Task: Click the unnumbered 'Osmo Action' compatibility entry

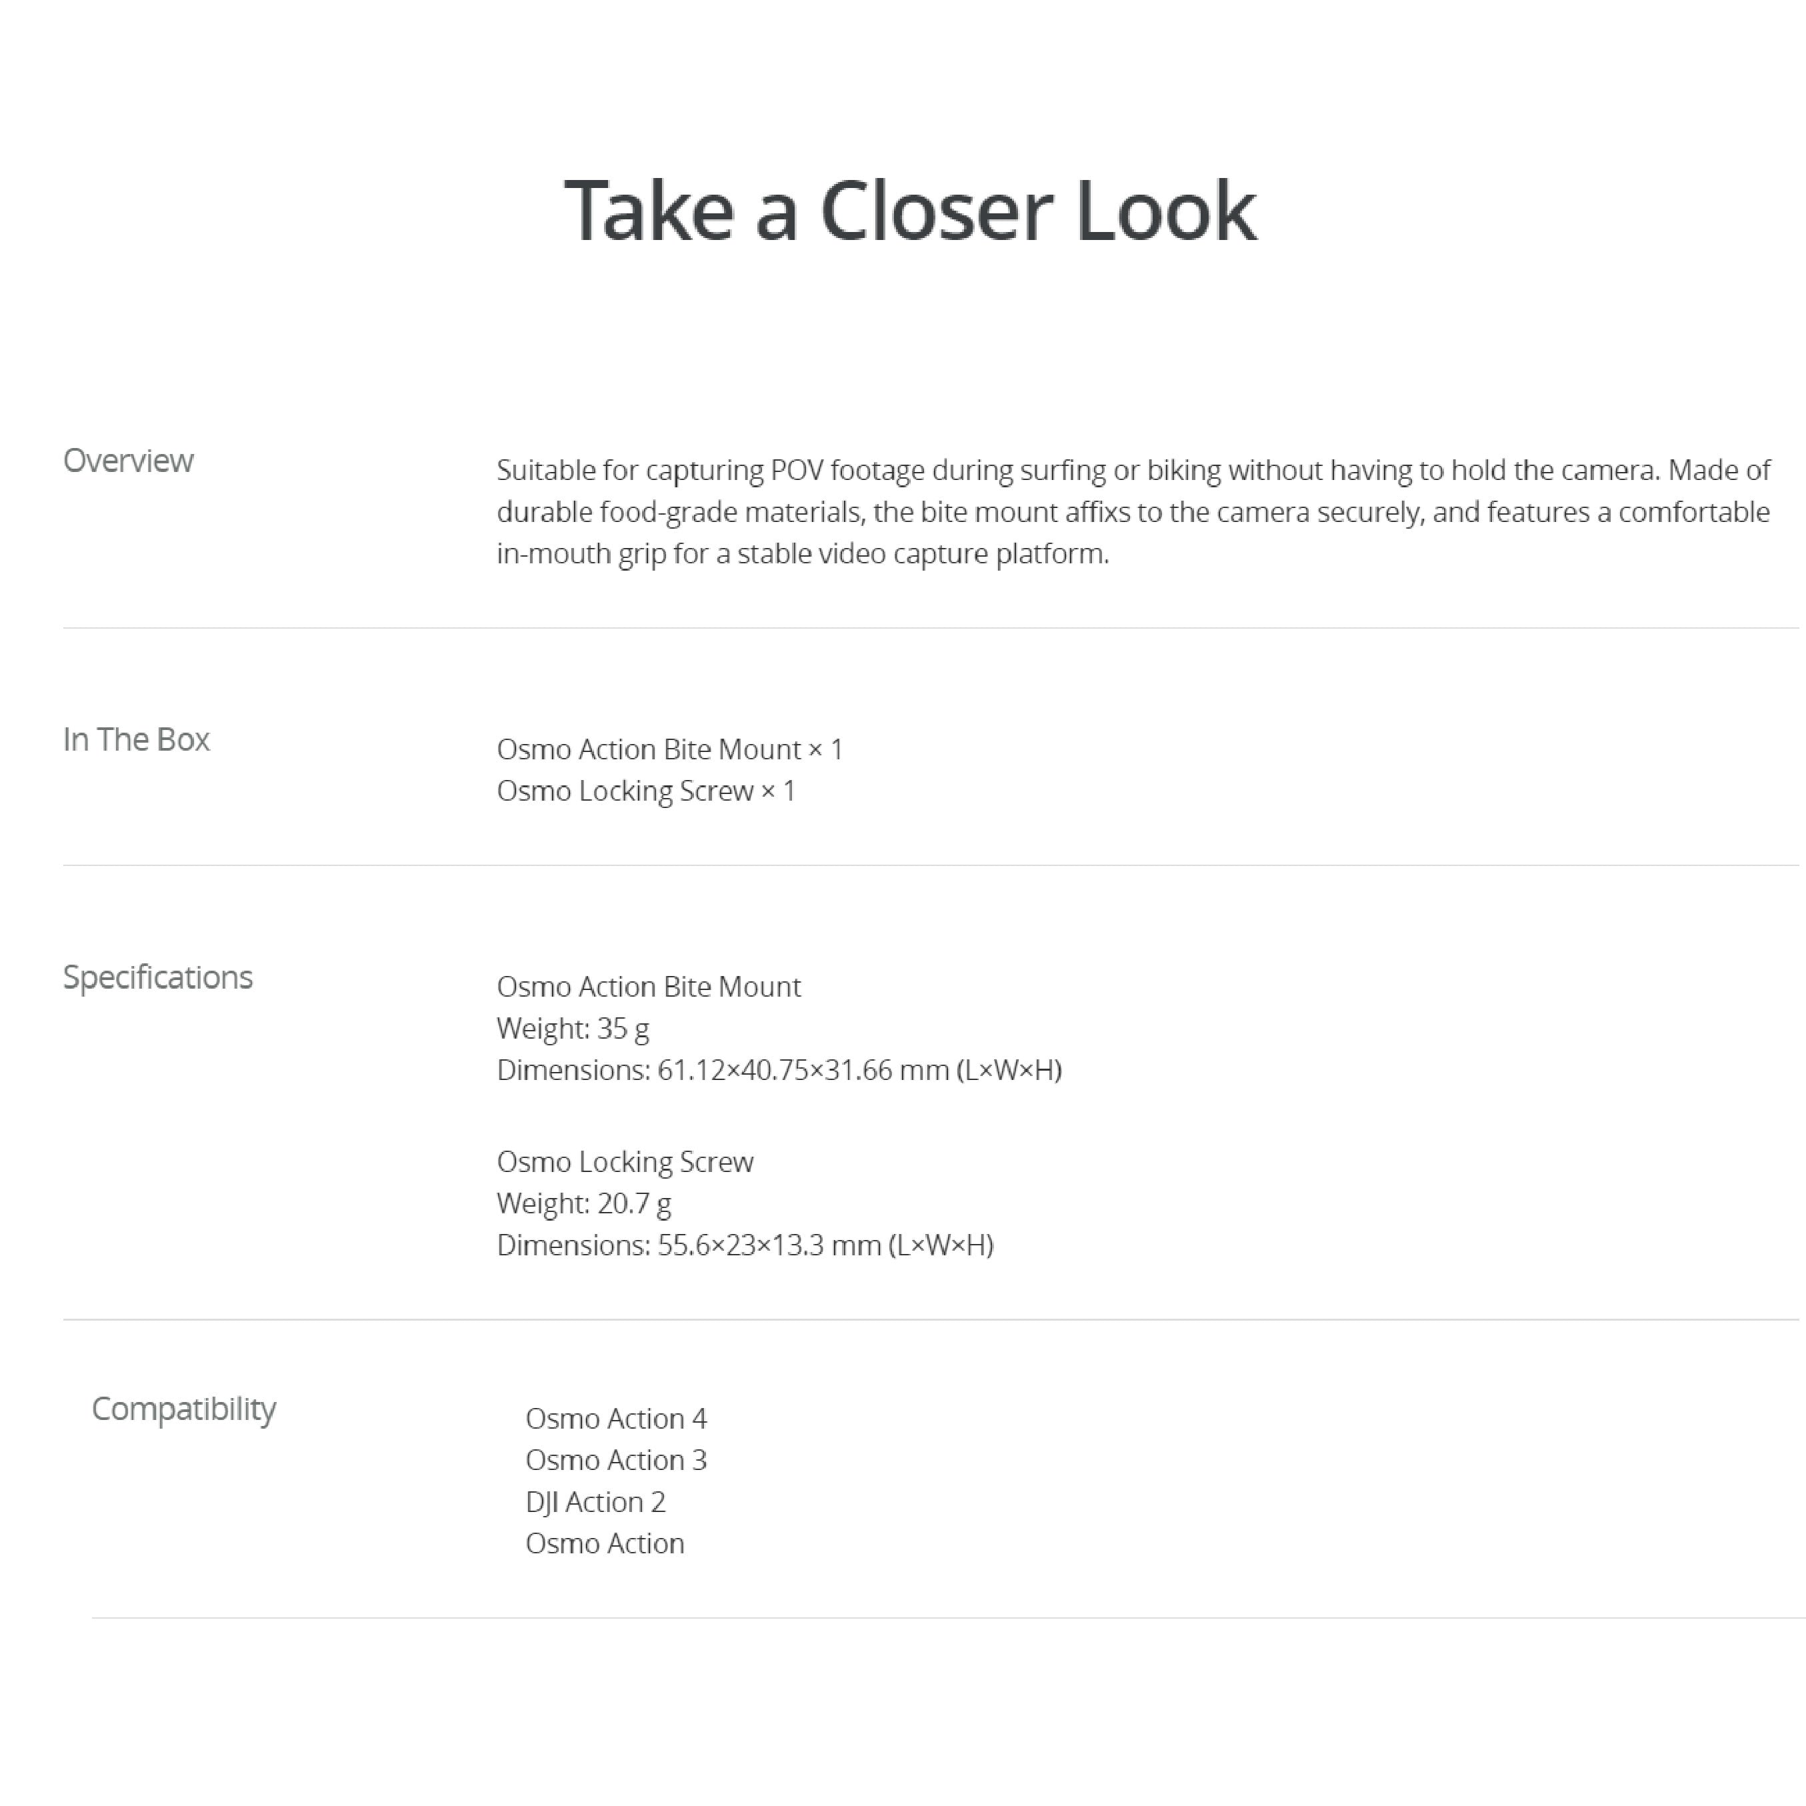Action: click(x=605, y=1543)
